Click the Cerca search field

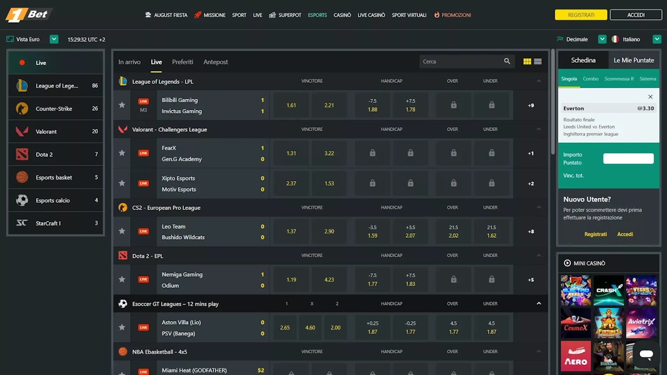click(461, 62)
